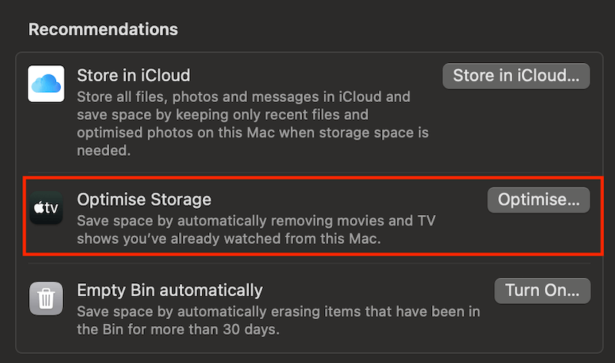Select the 'Store in iCloud' row title
615x363 pixels.
click(x=133, y=76)
